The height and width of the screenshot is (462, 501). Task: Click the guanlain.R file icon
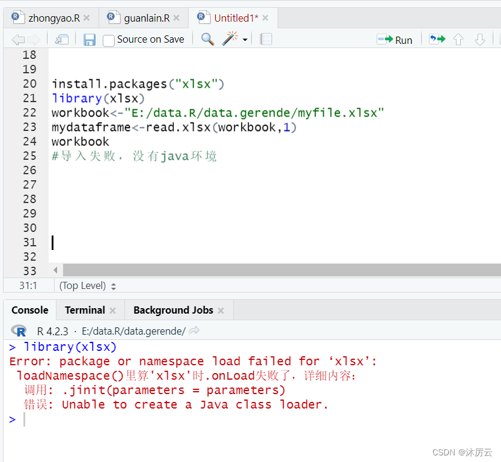pyautogui.click(x=114, y=17)
